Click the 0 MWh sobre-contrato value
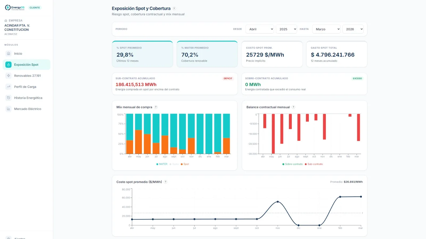 [x=253, y=84]
